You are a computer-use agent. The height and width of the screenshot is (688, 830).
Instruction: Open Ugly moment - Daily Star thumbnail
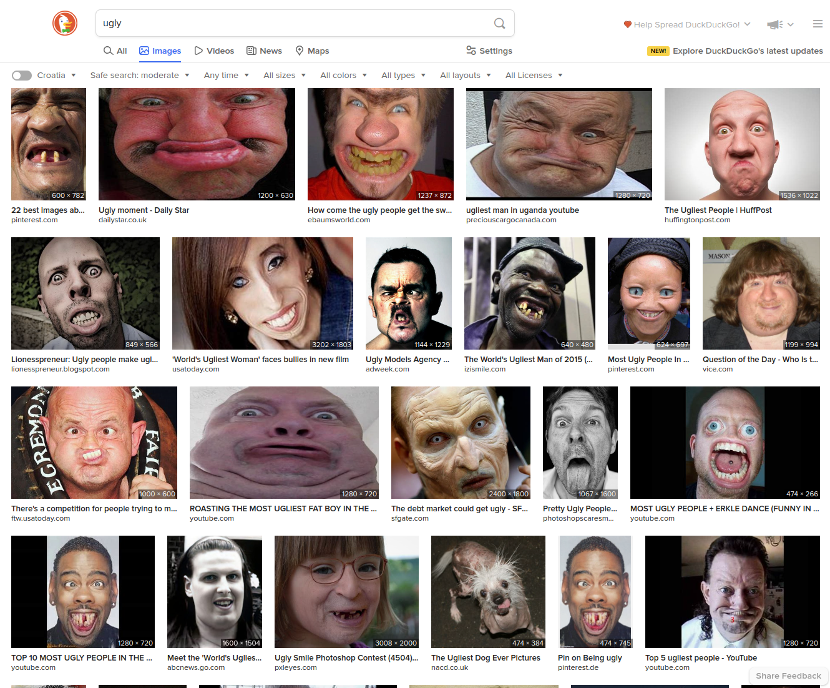197,144
